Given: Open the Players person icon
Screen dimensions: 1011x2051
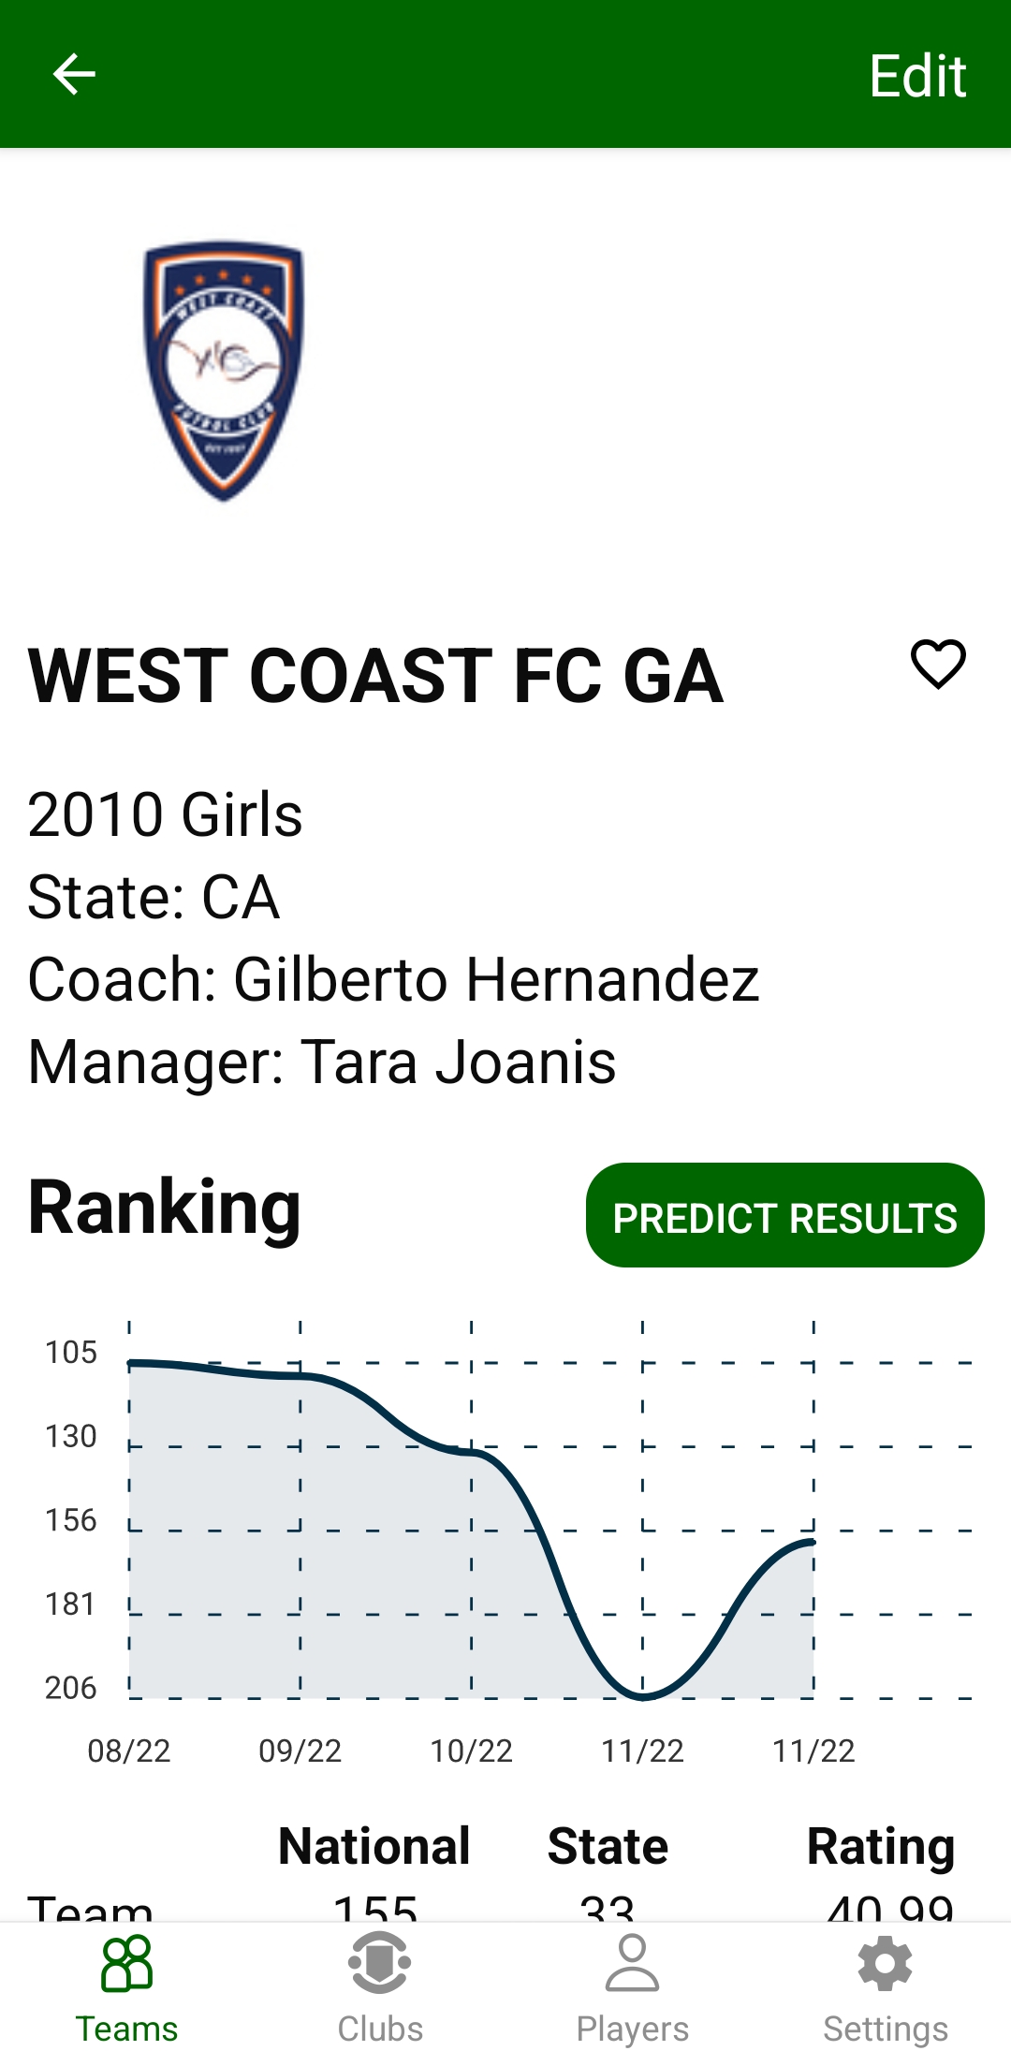Looking at the screenshot, I should coord(632,1963).
